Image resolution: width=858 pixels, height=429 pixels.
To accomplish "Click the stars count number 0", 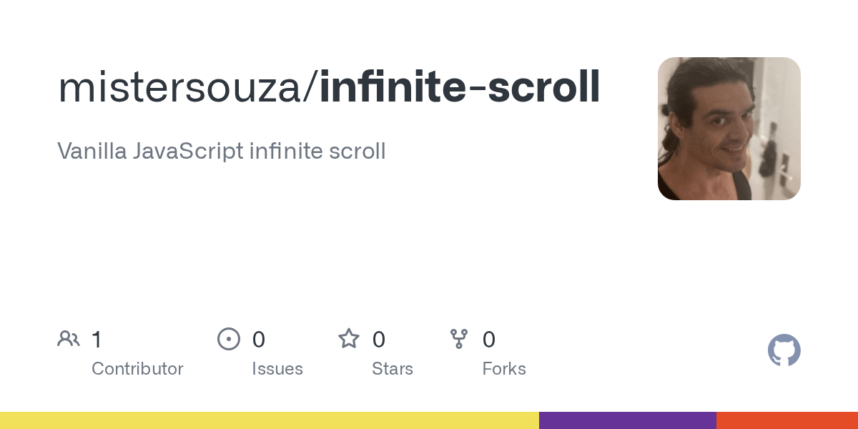I will [x=379, y=340].
